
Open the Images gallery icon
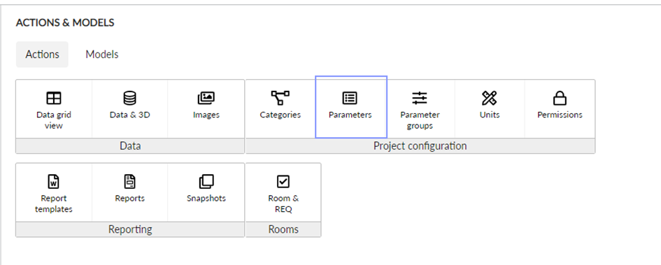206,98
